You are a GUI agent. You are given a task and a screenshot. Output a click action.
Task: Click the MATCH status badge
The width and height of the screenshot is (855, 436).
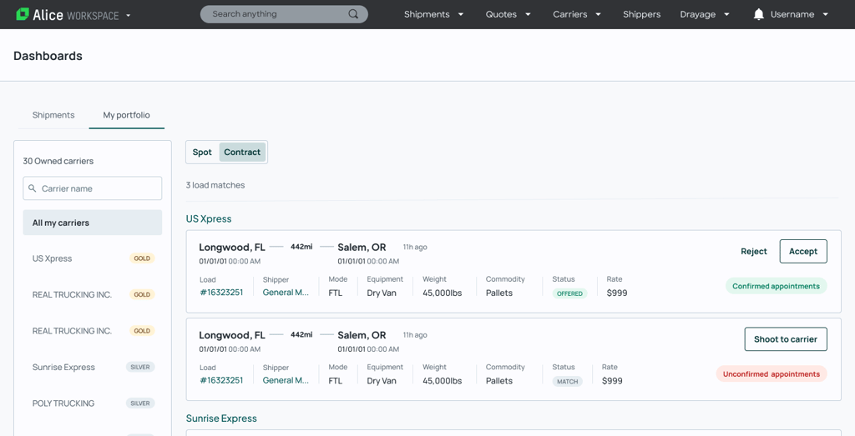pos(567,382)
